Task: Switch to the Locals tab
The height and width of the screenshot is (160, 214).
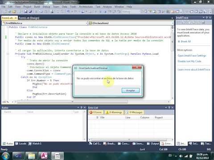Action: pyautogui.click(x=21, y=144)
